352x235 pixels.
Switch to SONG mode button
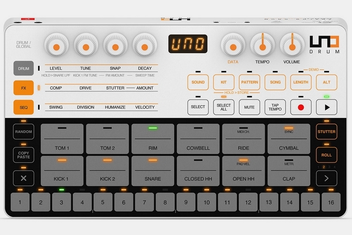[x=275, y=82]
